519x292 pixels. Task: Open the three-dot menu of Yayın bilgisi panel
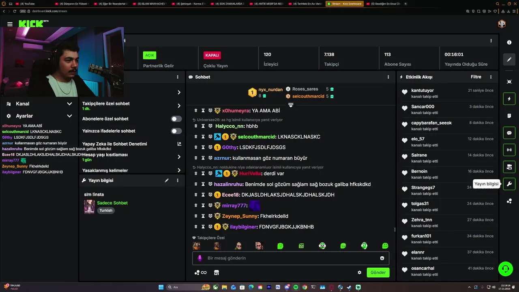pos(178,180)
